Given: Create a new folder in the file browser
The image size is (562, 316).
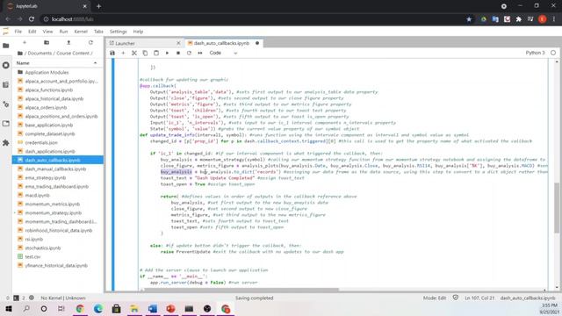Looking at the screenshot, I should coord(47,43).
